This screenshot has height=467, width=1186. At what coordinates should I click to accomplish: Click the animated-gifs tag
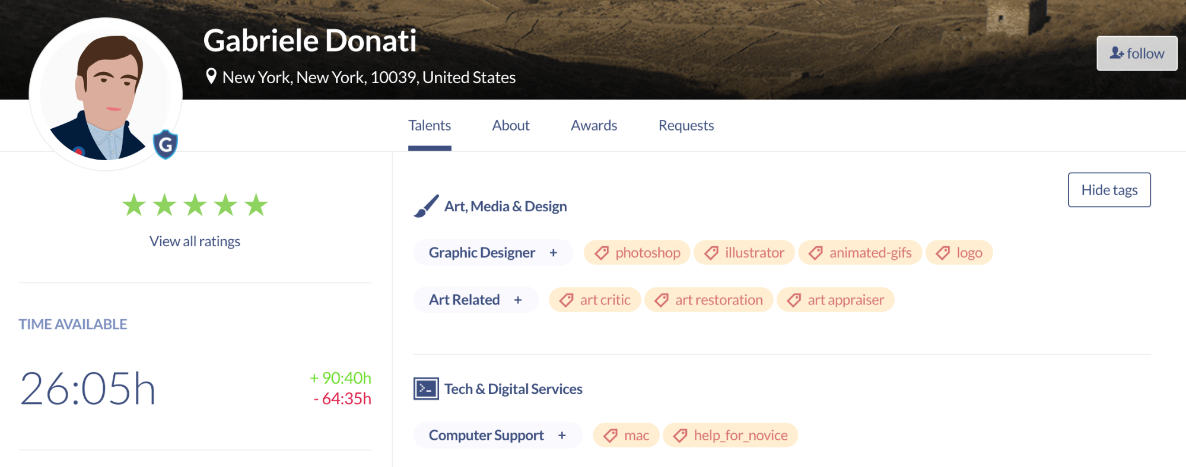tap(860, 253)
